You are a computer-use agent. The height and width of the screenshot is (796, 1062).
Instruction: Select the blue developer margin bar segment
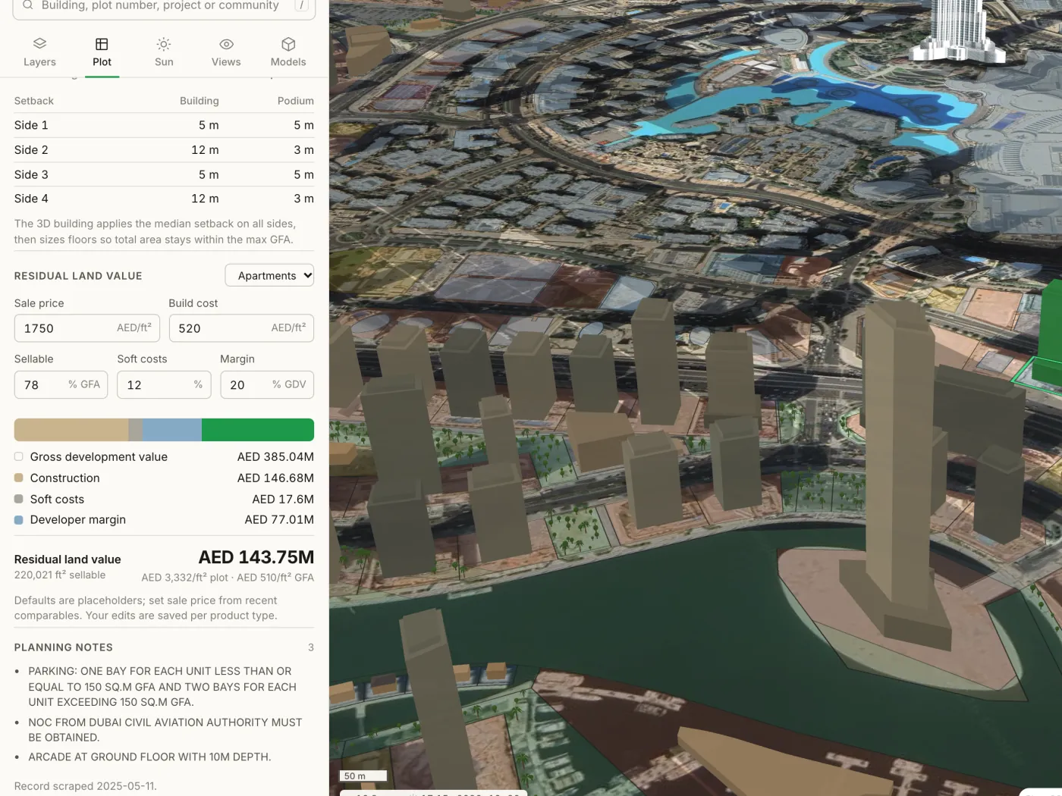coord(172,430)
